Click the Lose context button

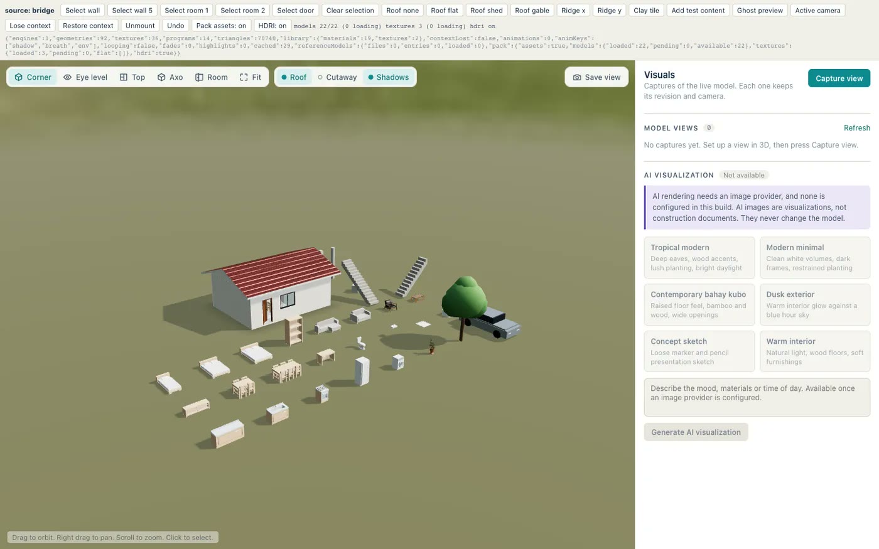[30, 26]
